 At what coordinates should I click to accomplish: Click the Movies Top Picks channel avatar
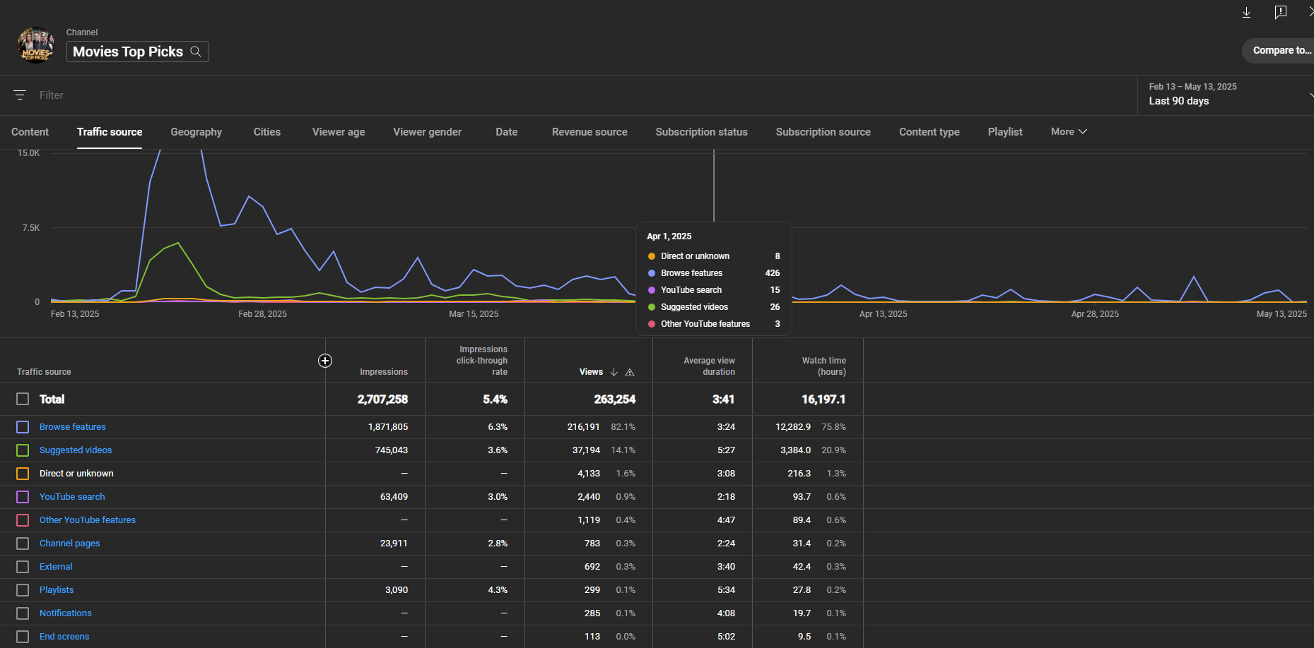pyautogui.click(x=35, y=45)
